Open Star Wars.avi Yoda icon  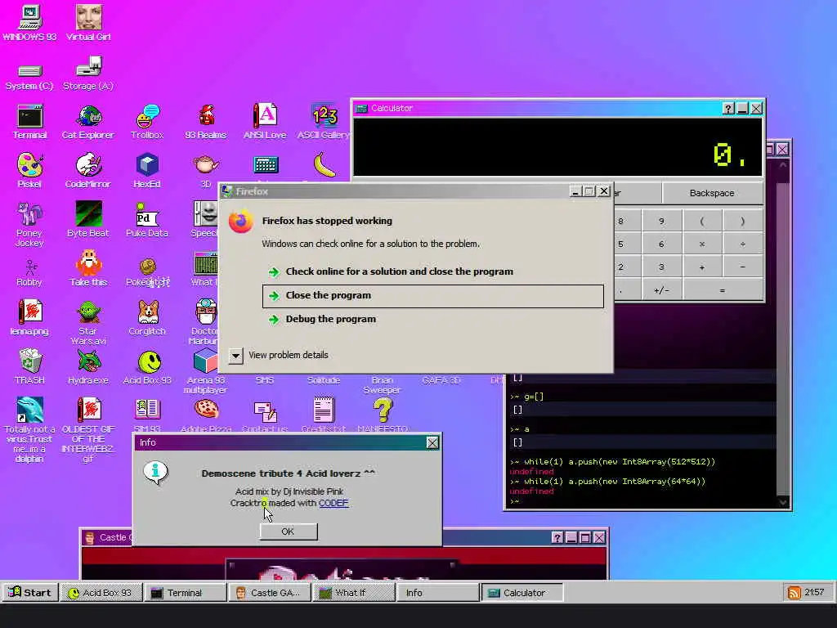click(88, 323)
